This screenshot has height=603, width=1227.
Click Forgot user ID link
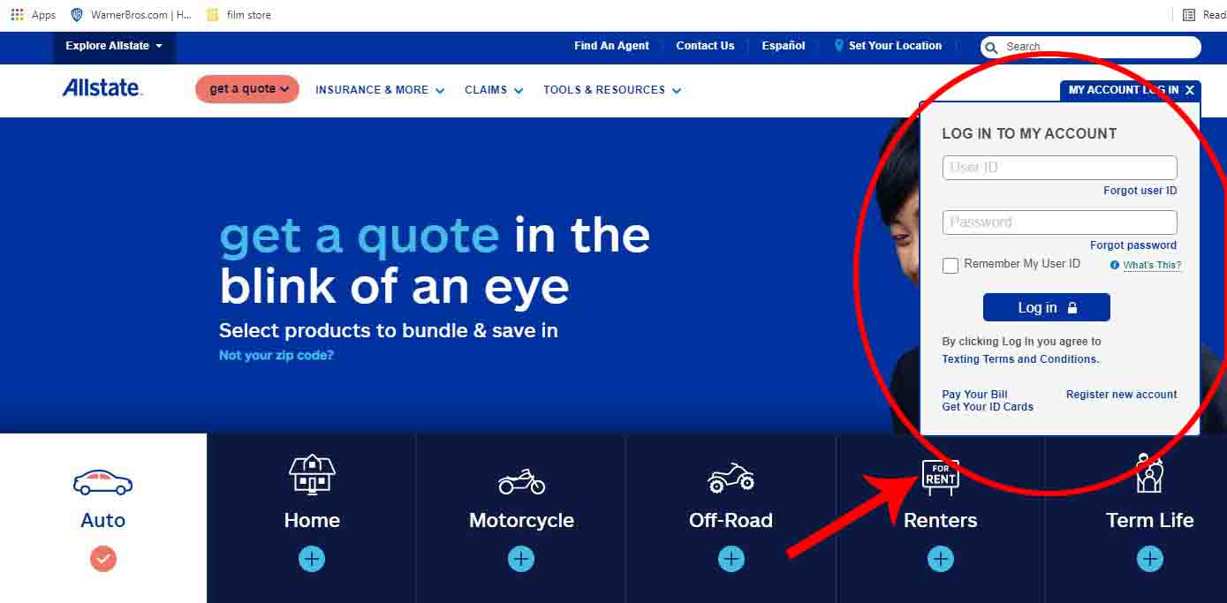point(1140,191)
